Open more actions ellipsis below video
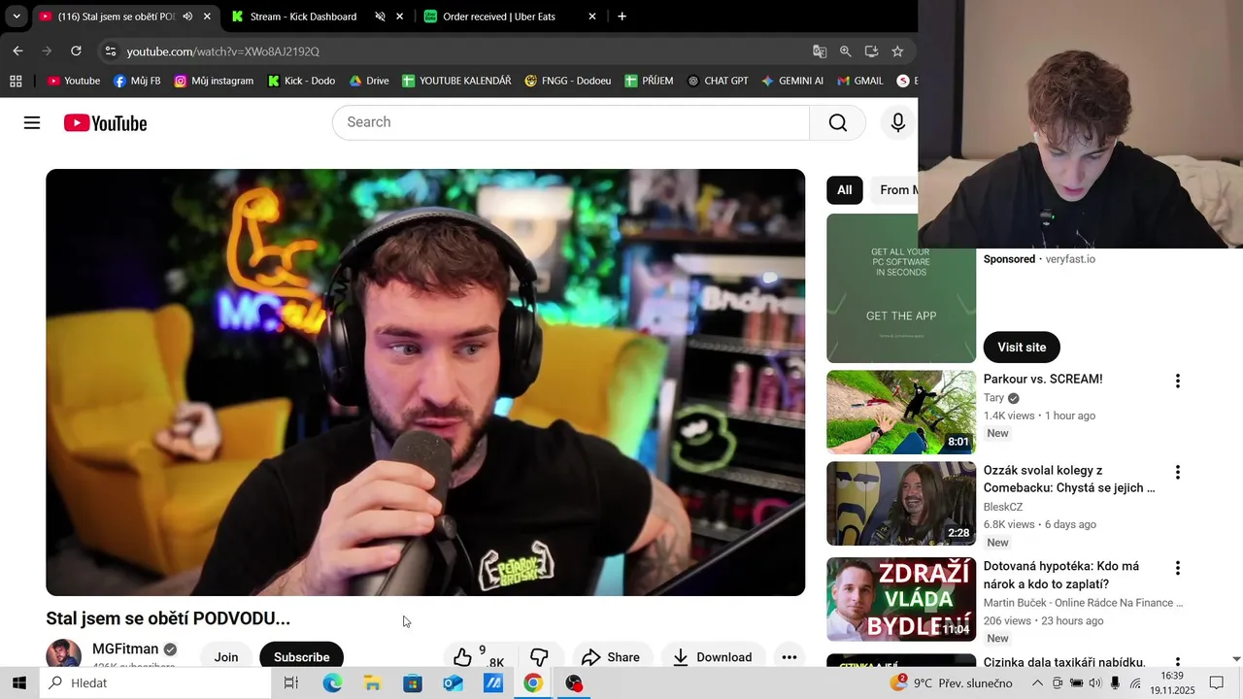 789,657
